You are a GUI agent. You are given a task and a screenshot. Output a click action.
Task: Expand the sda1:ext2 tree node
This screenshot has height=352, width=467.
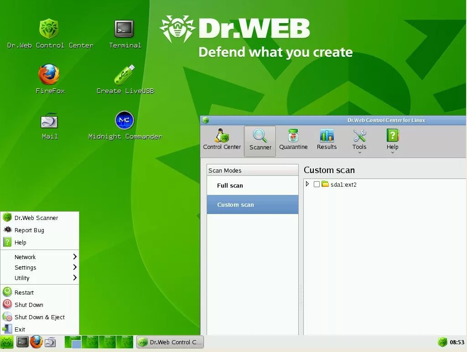pyautogui.click(x=307, y=184)
